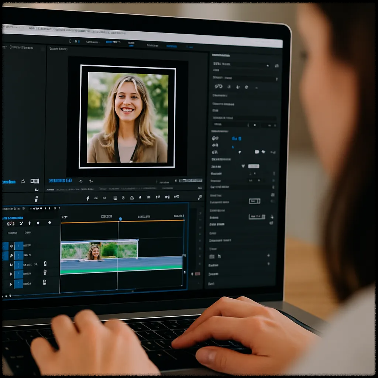378x378 pixels.
Task: Click the orange work-area bar above the timeline
Action: [x=123, y=221]
